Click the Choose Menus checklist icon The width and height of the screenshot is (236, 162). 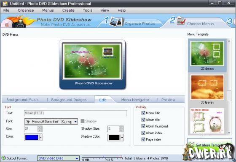click(x=181, y=21)
